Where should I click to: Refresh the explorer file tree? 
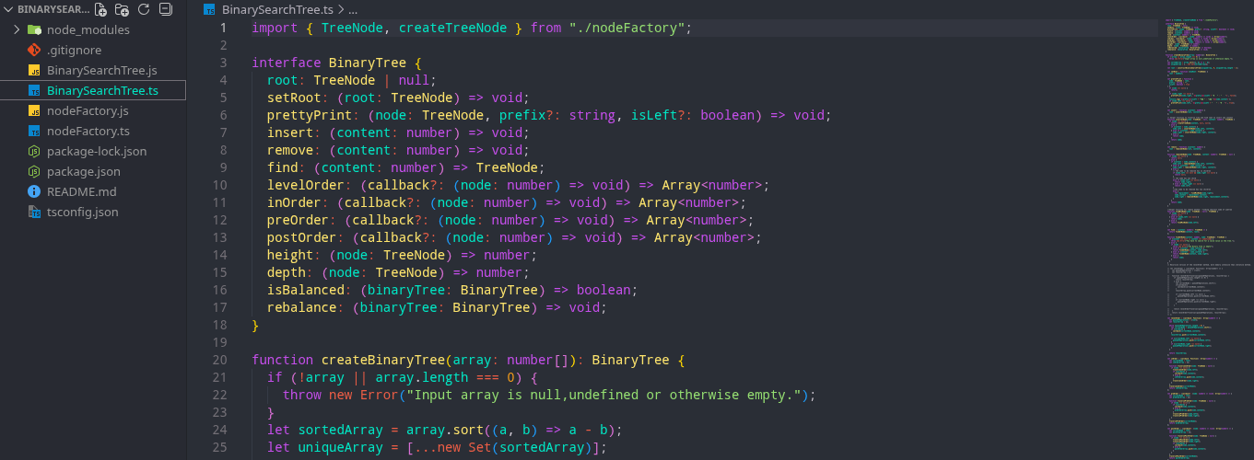tap(144, 9)
